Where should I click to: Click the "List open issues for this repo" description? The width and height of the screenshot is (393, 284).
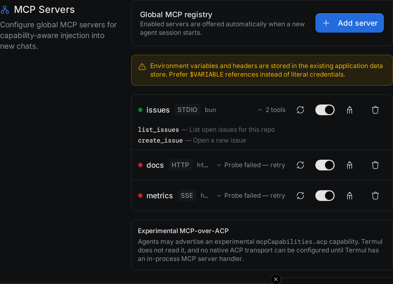232,130
